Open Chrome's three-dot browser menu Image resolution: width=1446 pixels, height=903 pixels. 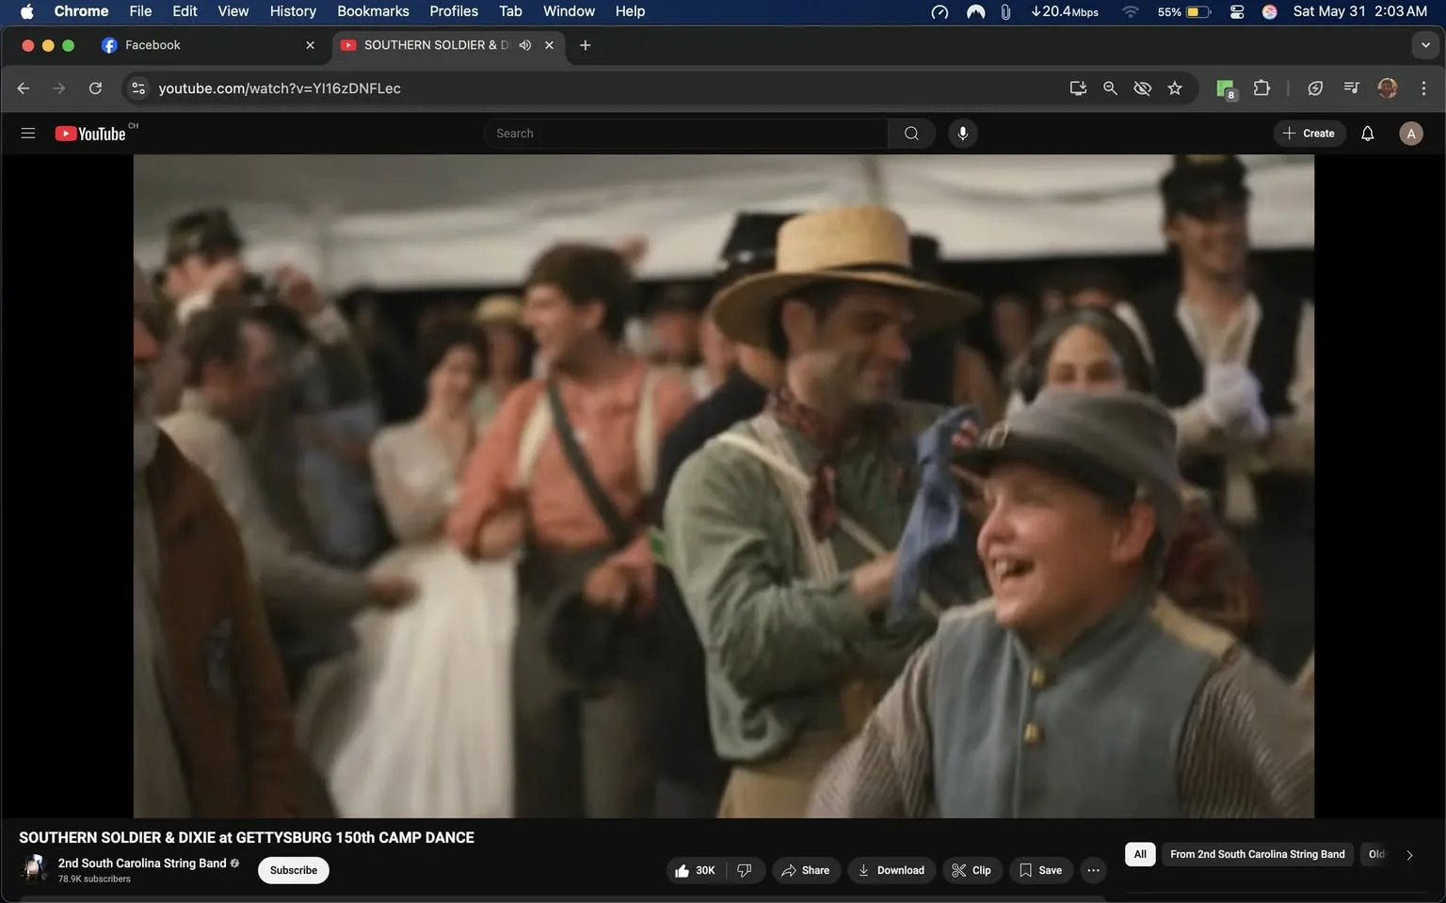(1424, 87)
